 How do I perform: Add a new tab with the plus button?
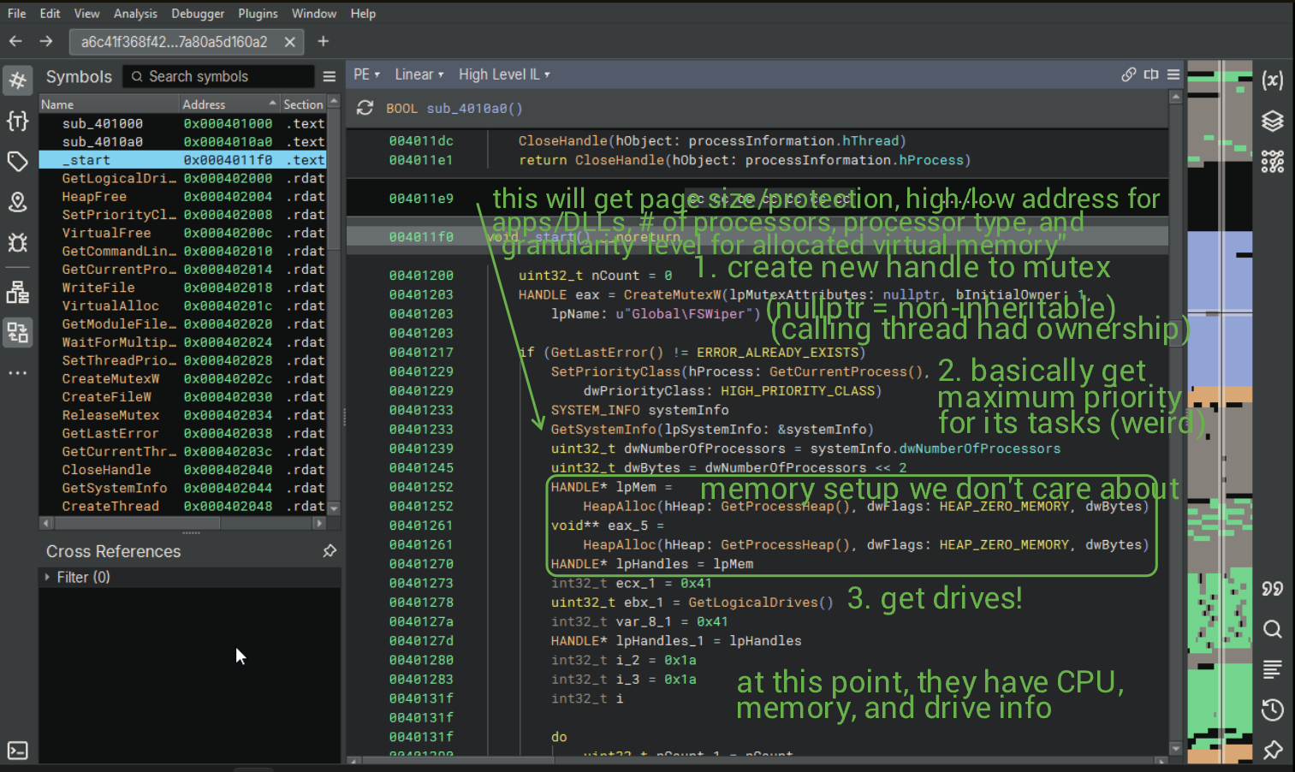coord(323,41)
